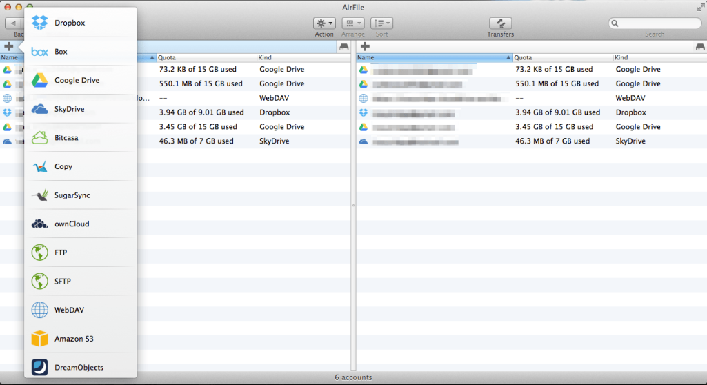Add an account in the left pane
707x385 pixels.
click(8, 46)
